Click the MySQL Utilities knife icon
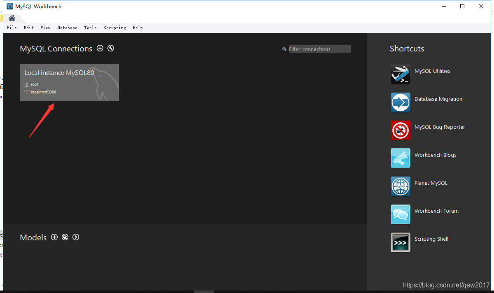The image size is (494, 293). [401, 74]
